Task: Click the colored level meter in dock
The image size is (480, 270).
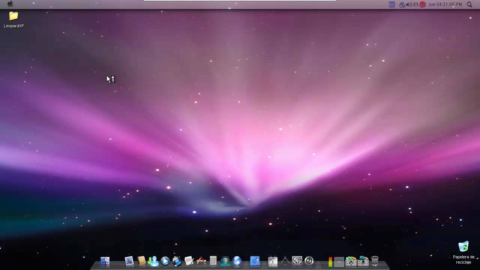Action: pos(330,261)
